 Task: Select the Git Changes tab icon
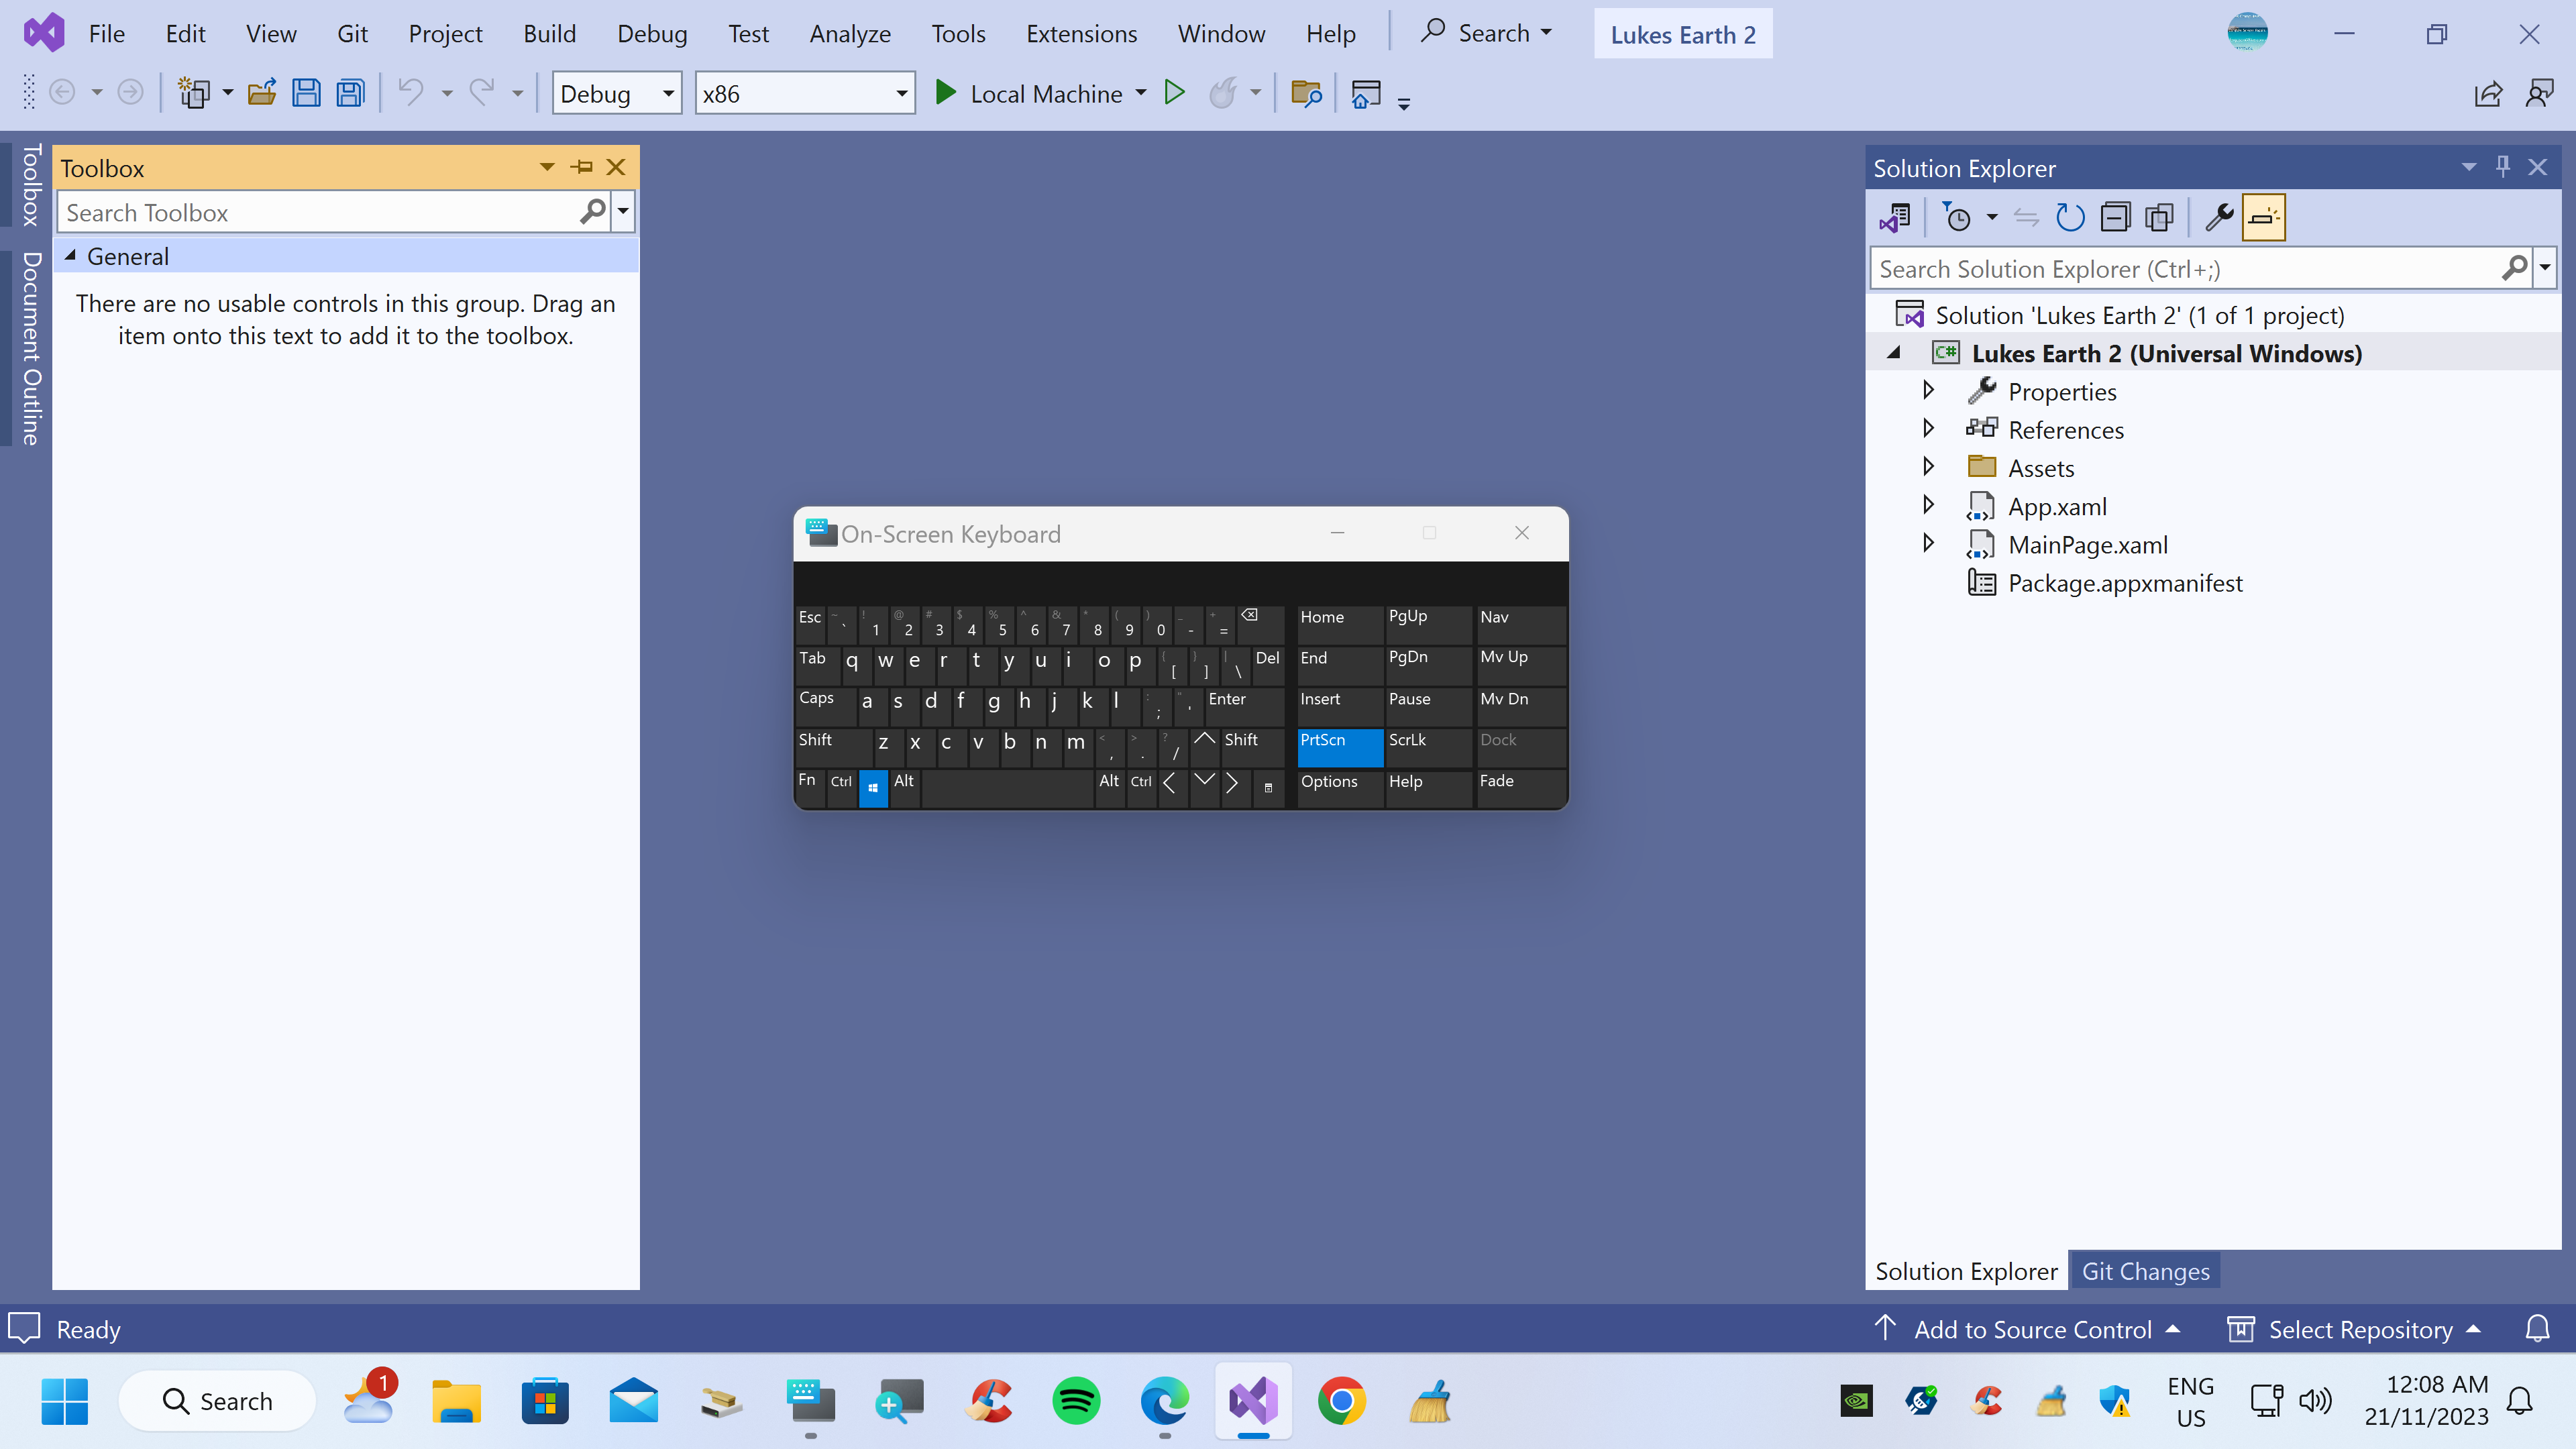coord(2146,1271)
